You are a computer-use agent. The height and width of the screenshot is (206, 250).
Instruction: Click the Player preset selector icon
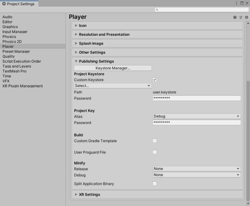point(241,17)
